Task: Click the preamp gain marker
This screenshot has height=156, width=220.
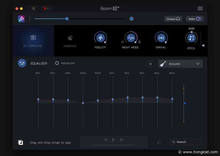Action: (185, 103)
